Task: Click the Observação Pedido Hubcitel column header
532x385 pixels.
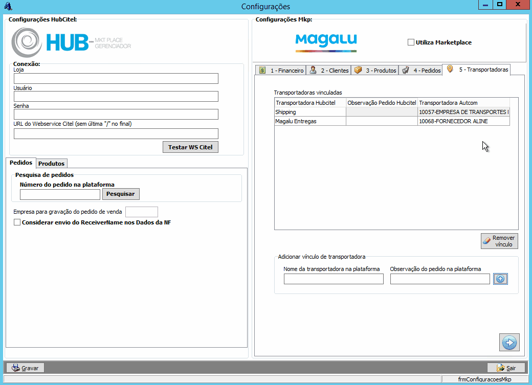Action: point(382,103)
